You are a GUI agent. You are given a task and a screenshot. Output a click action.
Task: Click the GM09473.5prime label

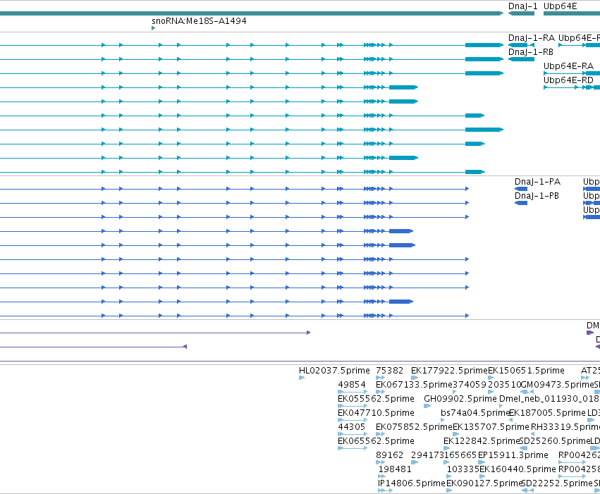pyautogui.click(x=557, y=385)
